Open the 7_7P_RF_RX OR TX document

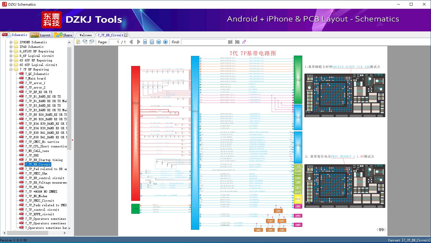39,92
